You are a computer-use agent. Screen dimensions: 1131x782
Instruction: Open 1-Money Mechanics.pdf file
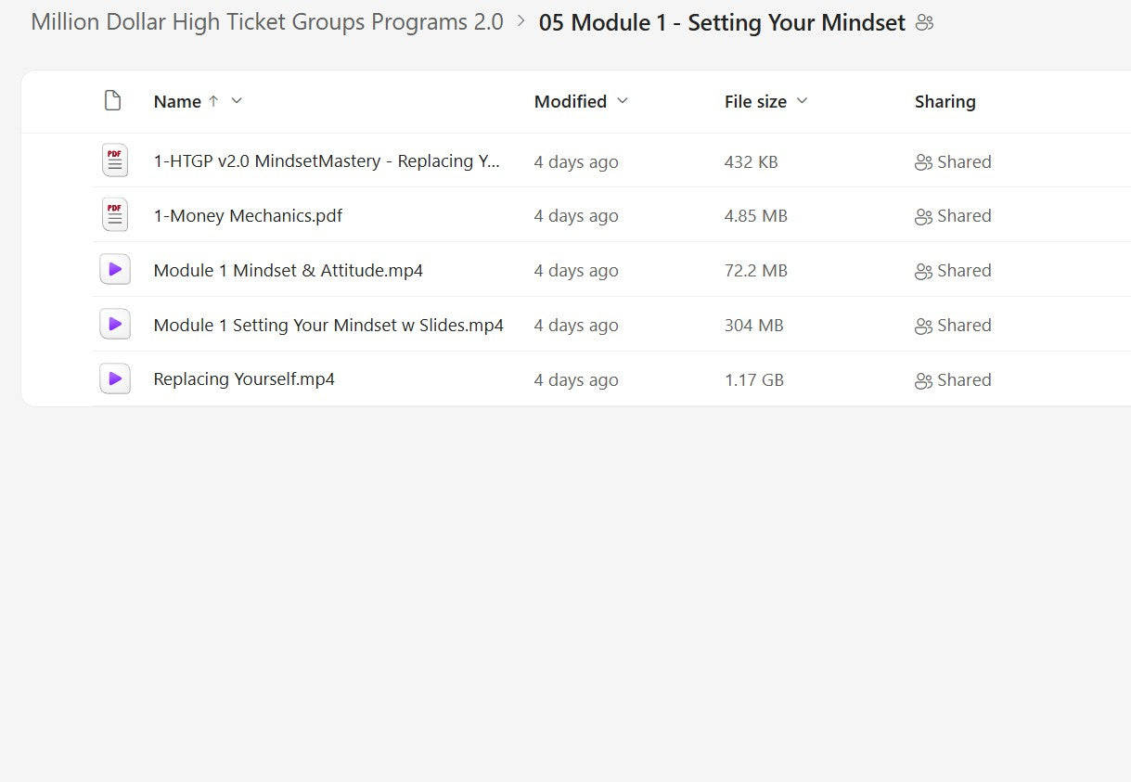tap(248, 216)
